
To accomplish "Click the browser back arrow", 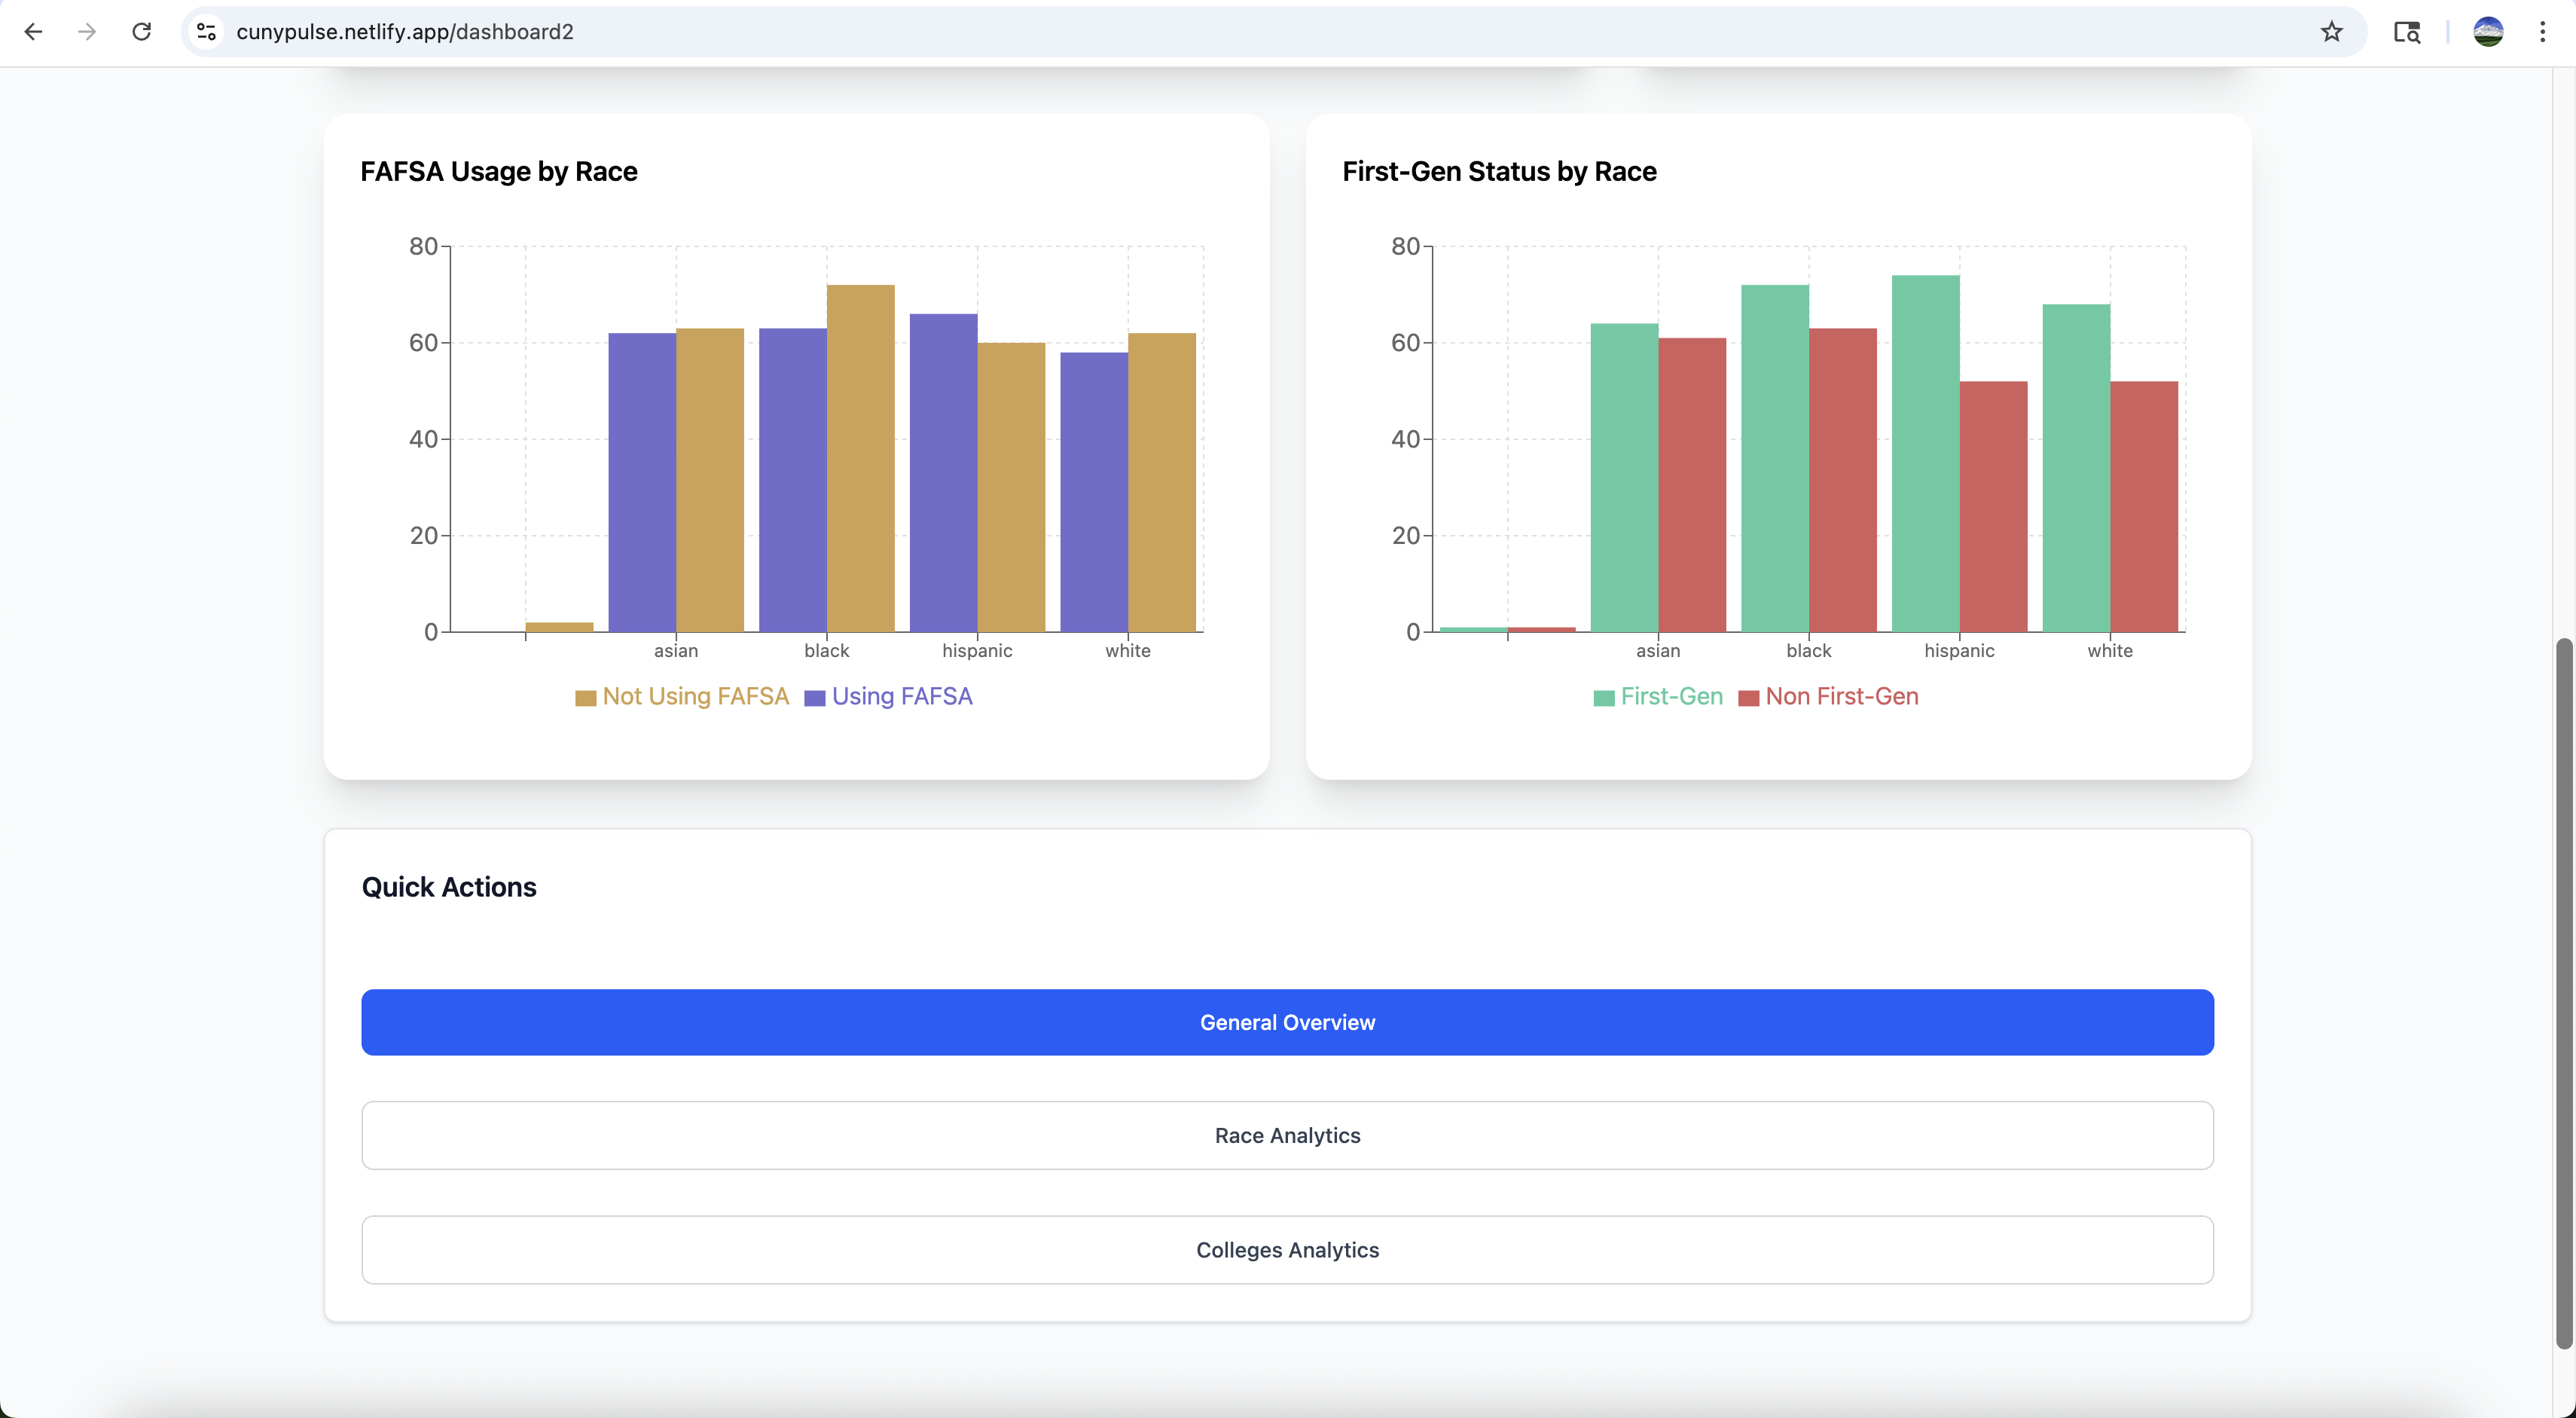I will click(33, 32).
